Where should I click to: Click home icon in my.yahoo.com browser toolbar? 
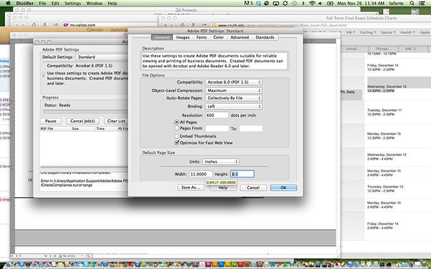[34, 25]
